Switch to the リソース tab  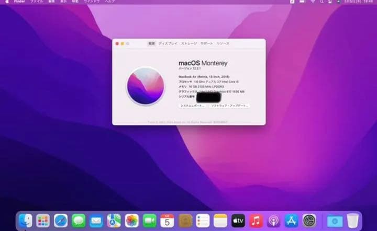point(223,43)
